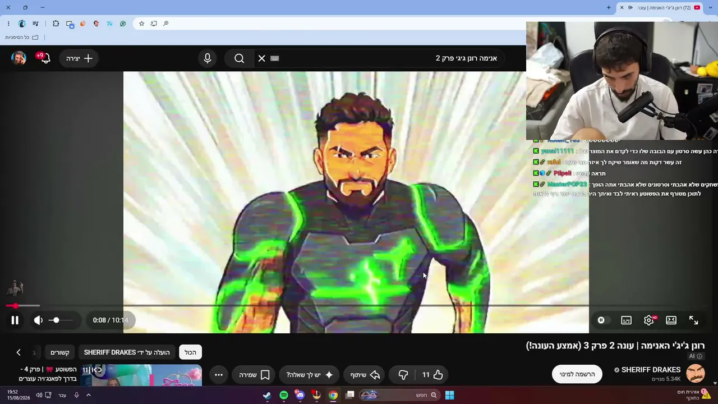Click the taskbar volume speaker icon
Image resolution: width=718 pixels, height=404 pixels.
[x=39, y=395]
